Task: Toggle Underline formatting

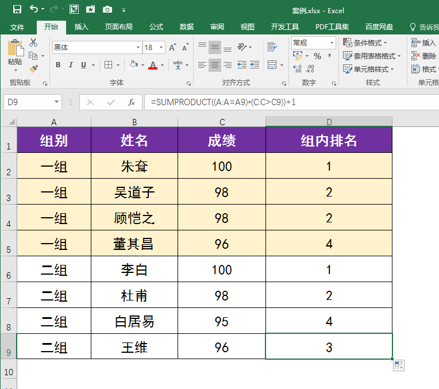Action: click(83, 65)
